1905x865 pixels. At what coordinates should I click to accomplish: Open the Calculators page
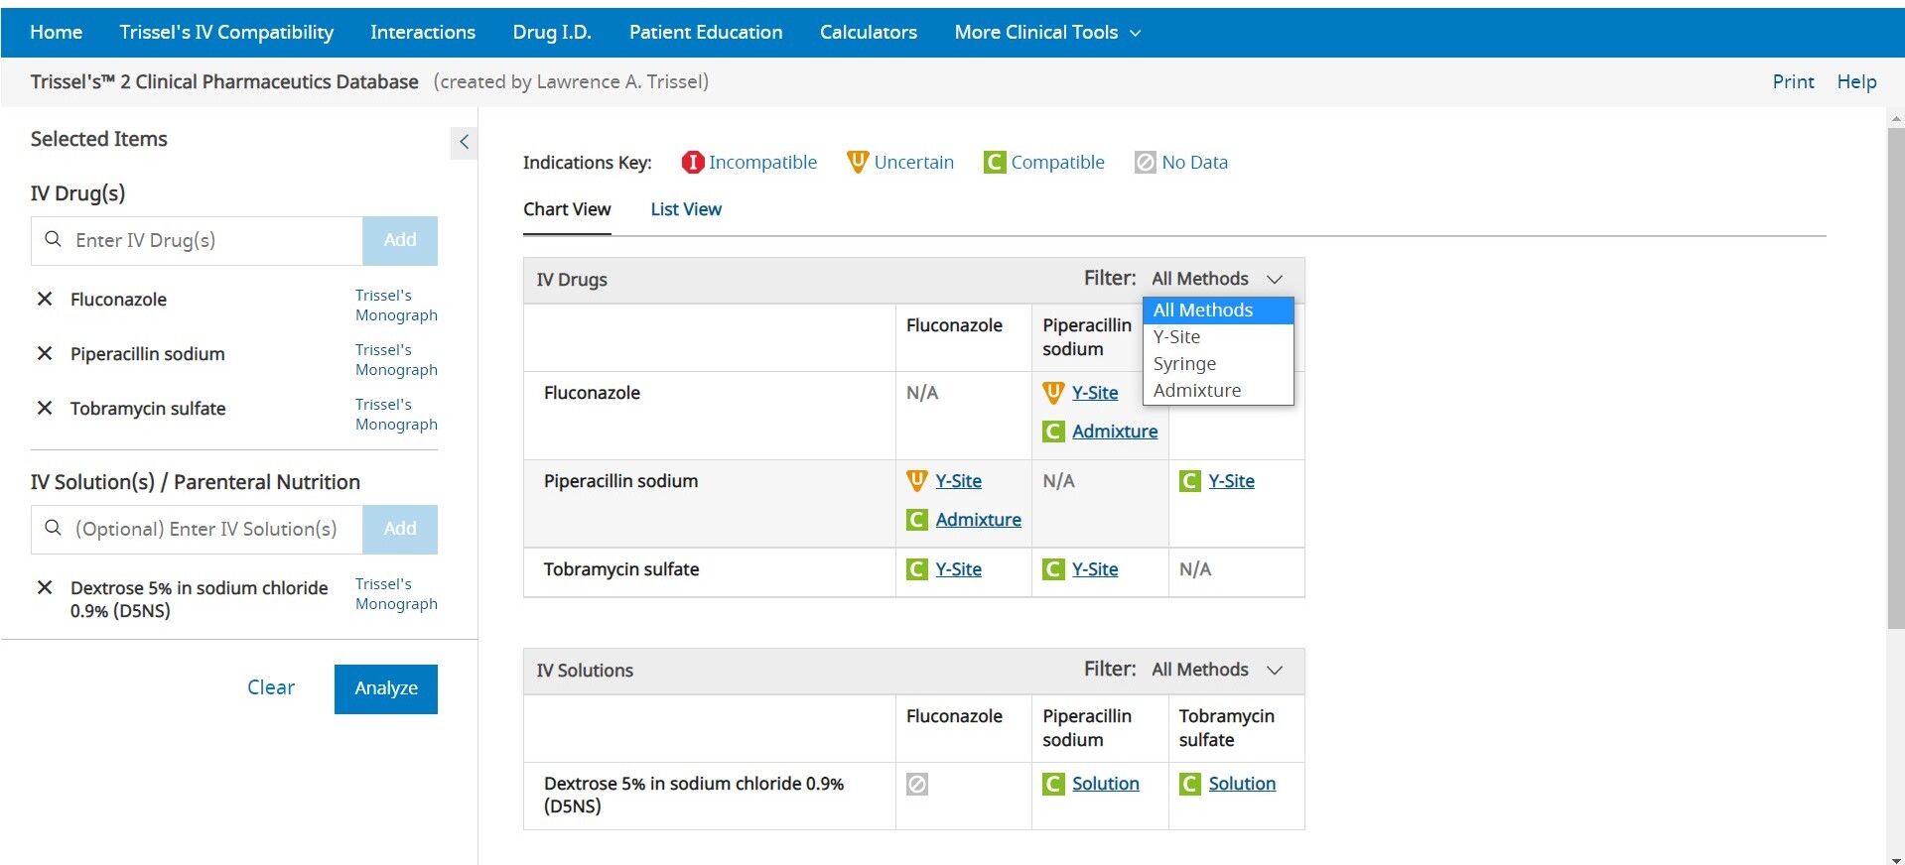[x=868, y=32]
